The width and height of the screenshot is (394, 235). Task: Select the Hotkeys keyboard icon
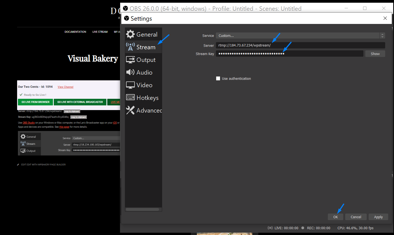point(130,97)
